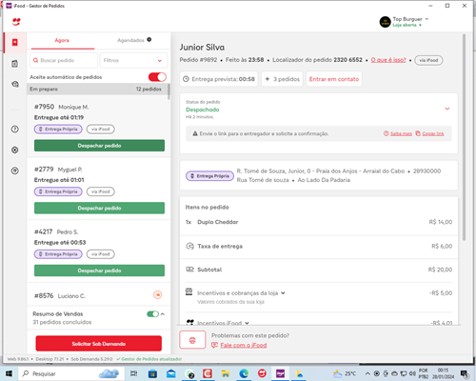Click the Entrega prevista 00:58 chip
Viewport: 476px width, 381px height.
coord(219,79)
